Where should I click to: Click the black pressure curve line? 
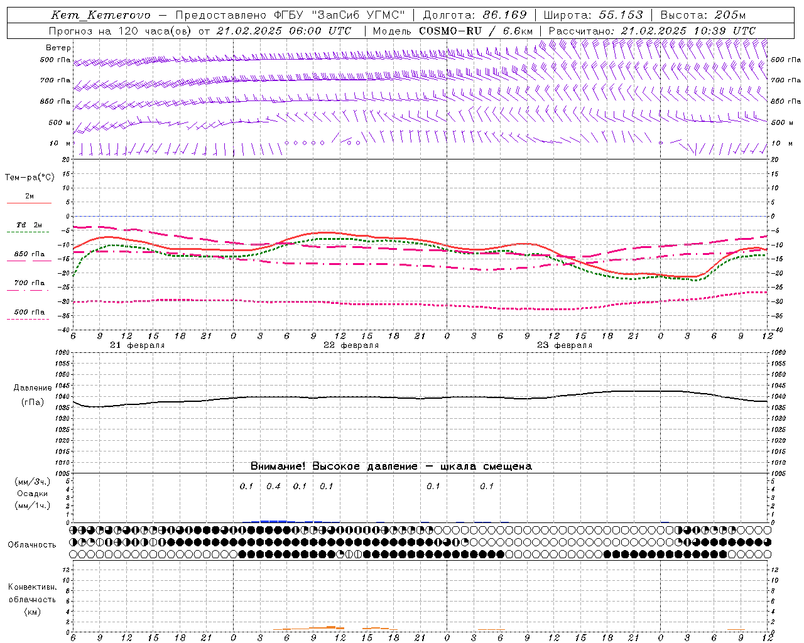click(x=420, y=397)
